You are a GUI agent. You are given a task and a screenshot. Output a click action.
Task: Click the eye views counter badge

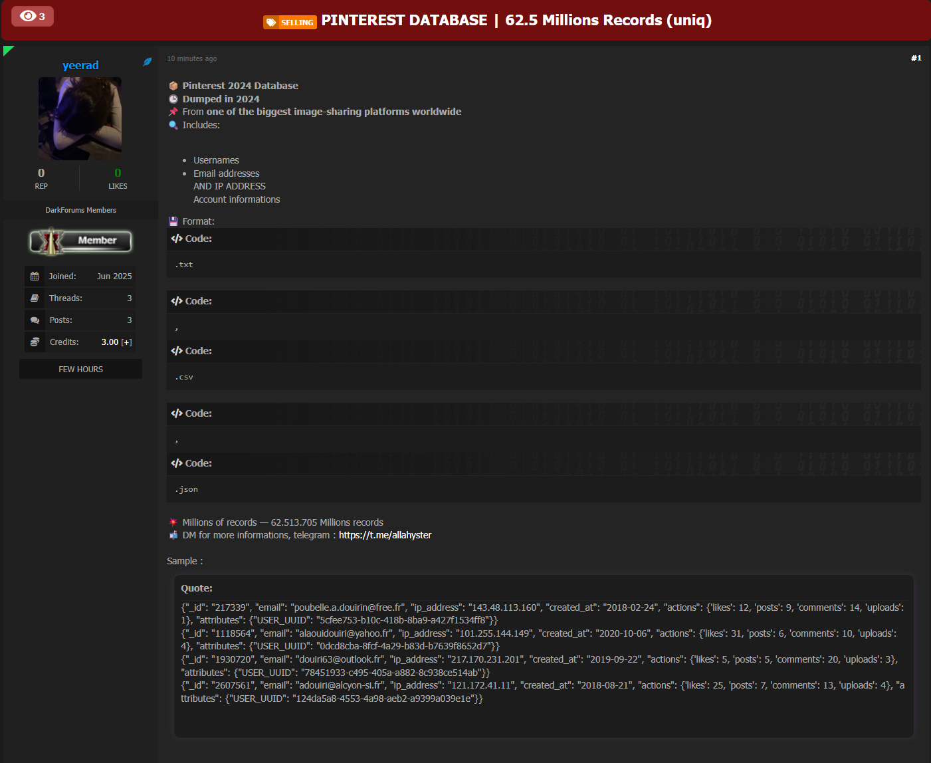pos(32,16)
